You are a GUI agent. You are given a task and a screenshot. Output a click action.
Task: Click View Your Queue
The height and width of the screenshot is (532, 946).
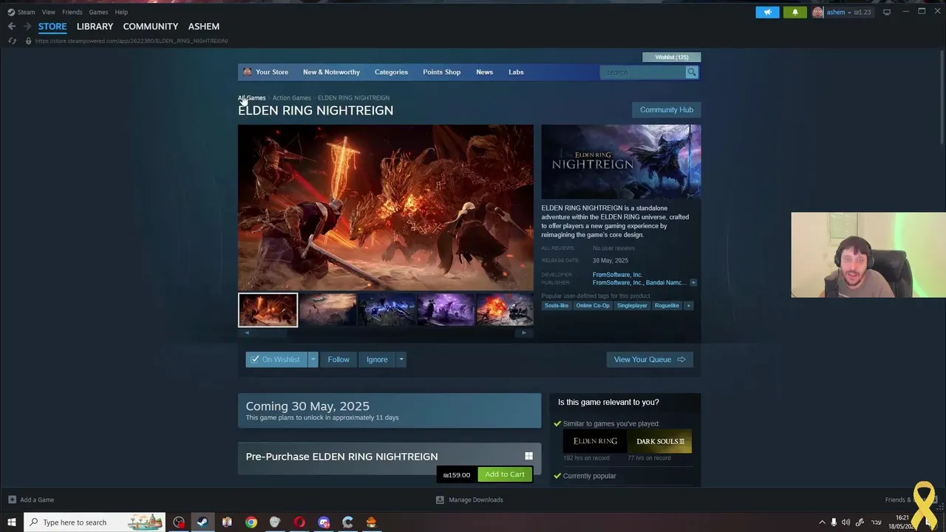pyautogui.click(x=650, y=359)
